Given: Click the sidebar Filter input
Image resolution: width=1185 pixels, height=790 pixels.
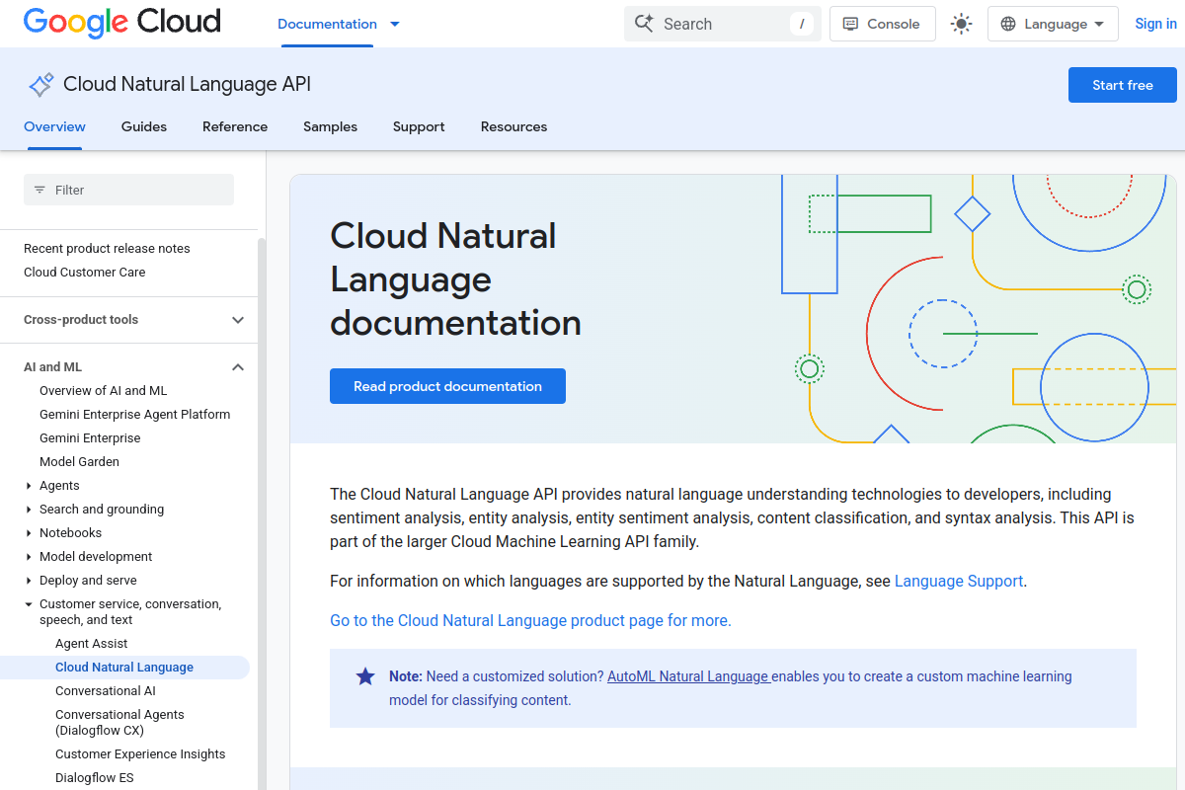Looking at the screenshot, I should pyautogui.click(x=128, y=190).
